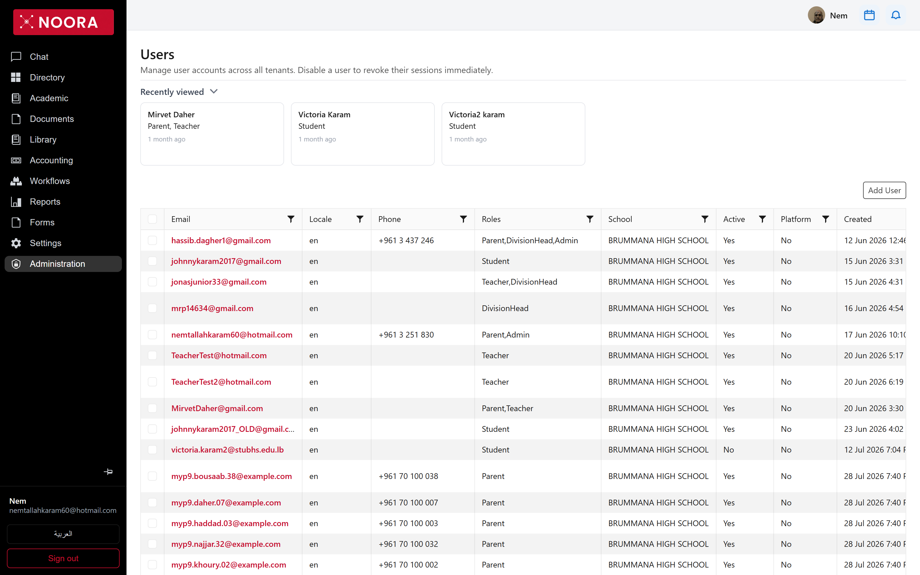
Task: Open the Victoria2 karam recently viewed card
Action: tap(513, 134)
